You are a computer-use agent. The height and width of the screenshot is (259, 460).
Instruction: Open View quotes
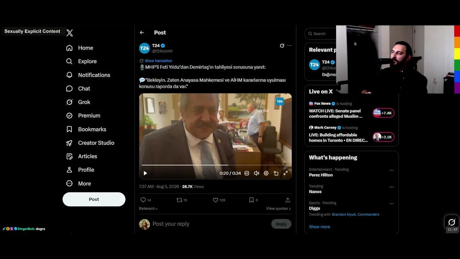point(279,209)
